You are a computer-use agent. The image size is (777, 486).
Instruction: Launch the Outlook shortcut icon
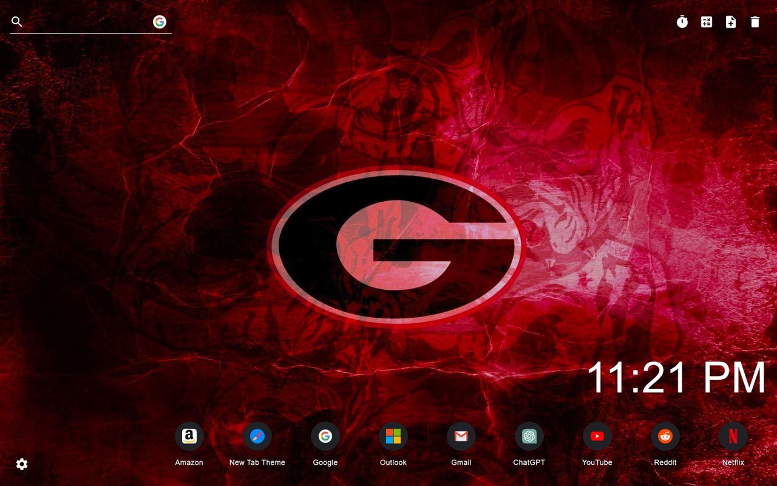(393, 436)
